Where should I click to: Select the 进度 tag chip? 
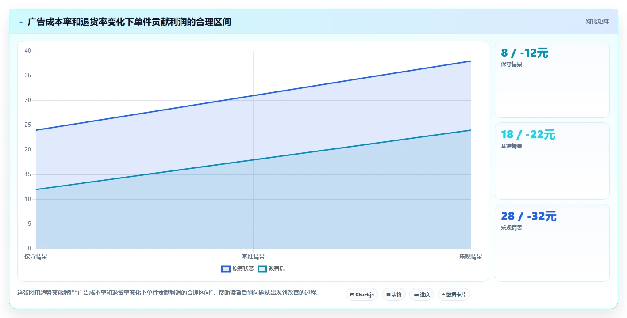[422, 295]
